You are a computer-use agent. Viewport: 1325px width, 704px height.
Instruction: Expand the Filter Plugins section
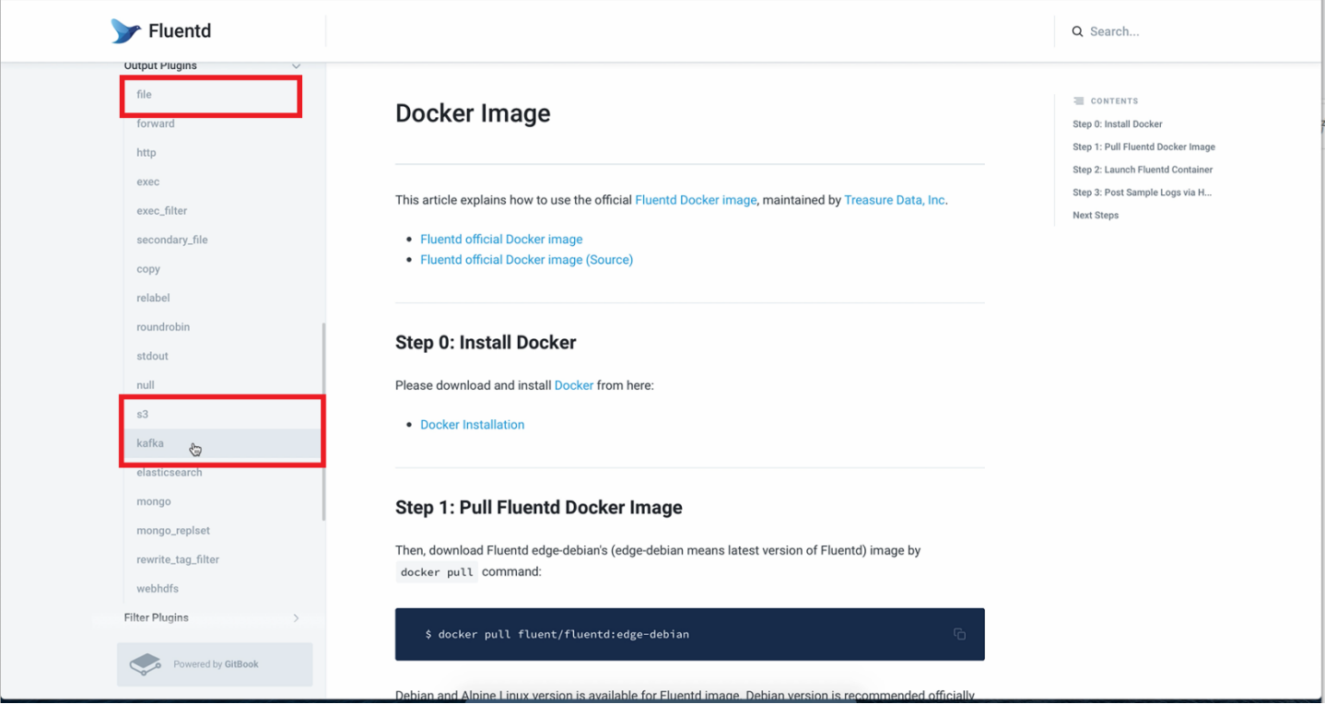(x=296, y=617)
